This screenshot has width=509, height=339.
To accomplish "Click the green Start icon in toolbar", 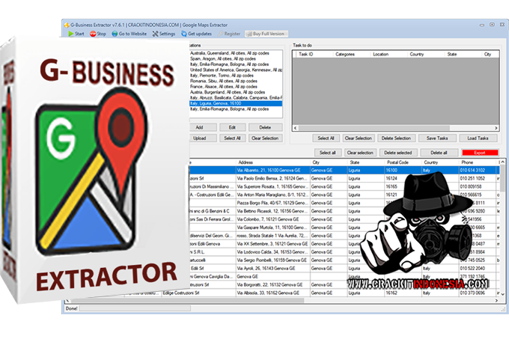I will (x=70, y=34).
